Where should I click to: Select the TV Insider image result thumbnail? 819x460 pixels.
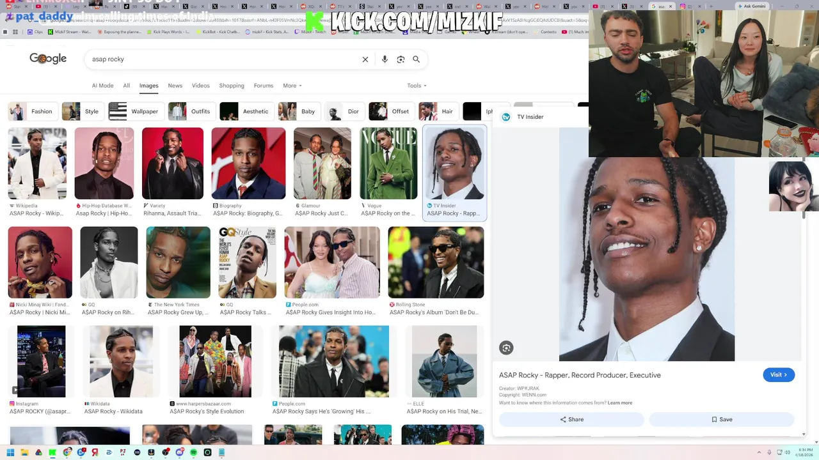click(x=454, y=164)
